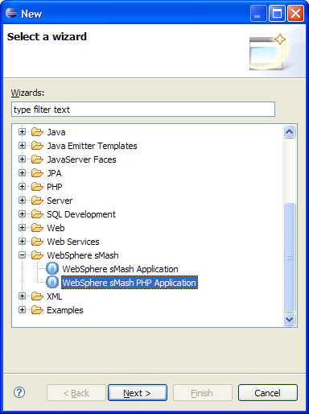309x414 pixels.
Task: Expand the JavaServer Faces category
Action: click(x=22, y=159)
